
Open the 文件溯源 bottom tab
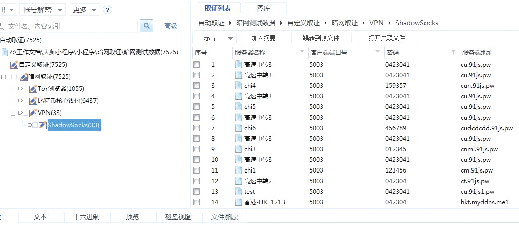[224, 217]
